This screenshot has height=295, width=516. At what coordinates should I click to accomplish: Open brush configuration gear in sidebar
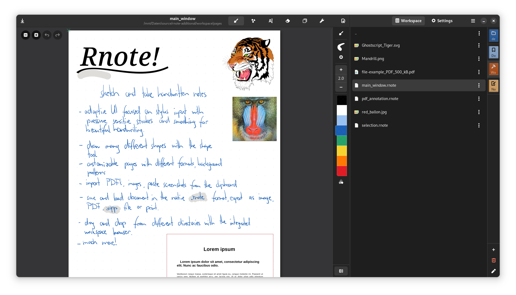coord(341,57)
